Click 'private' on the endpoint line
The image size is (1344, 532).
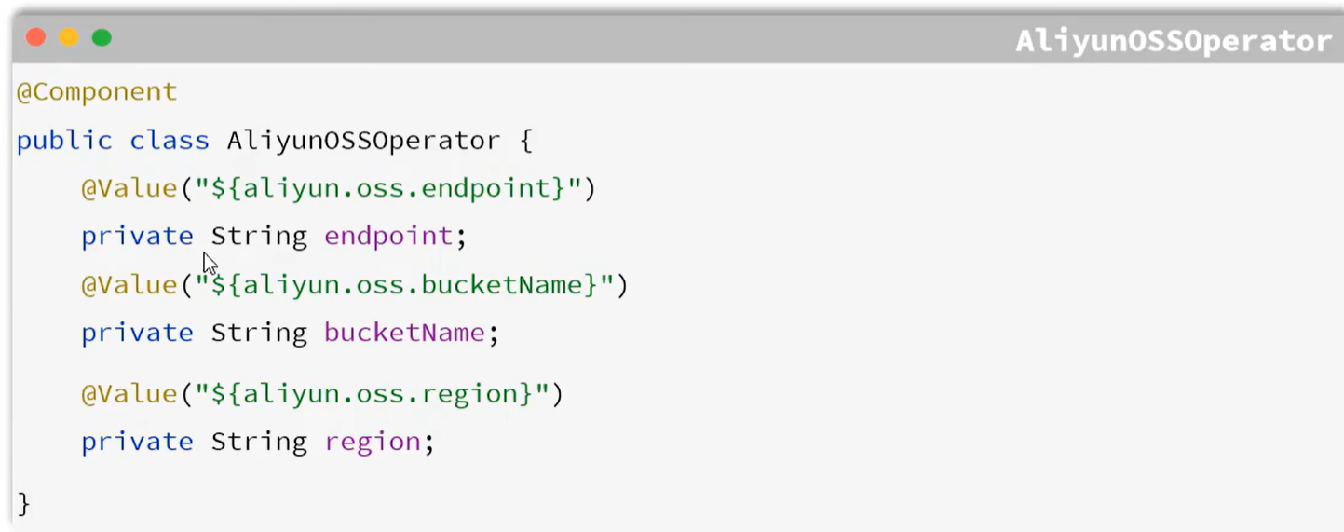tap(137, 237)
